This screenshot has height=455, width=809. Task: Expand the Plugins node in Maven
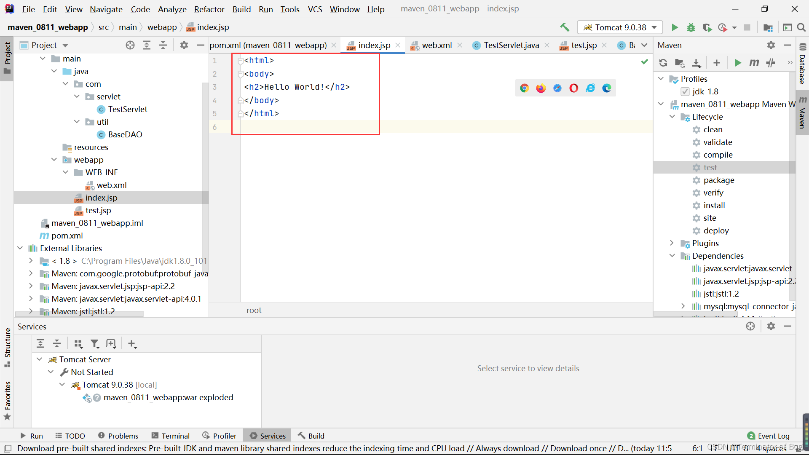click(672, 243)
